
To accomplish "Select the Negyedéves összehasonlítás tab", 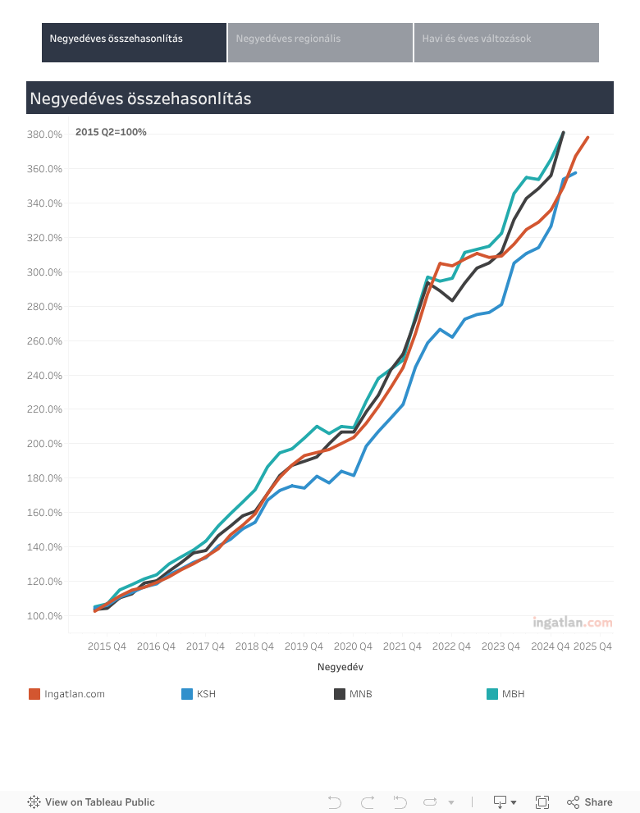I will [134, 43].
